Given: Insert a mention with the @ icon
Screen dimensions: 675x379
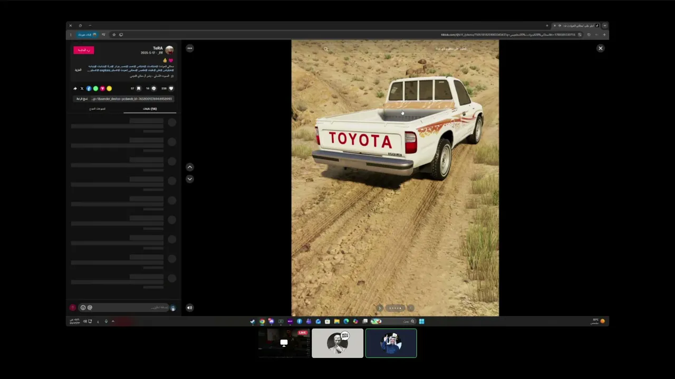Looking at the screenshot, I should coord(90,307).
